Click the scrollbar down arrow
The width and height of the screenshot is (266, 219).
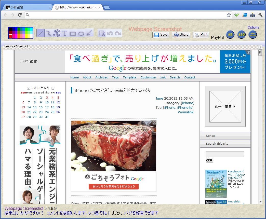[x=260, y=202]
